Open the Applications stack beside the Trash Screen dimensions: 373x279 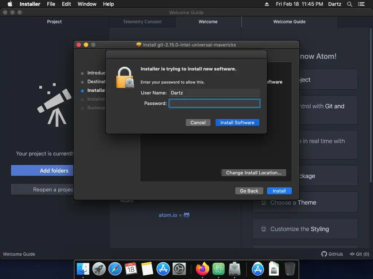pyautogui.click(x=258, y=269)
